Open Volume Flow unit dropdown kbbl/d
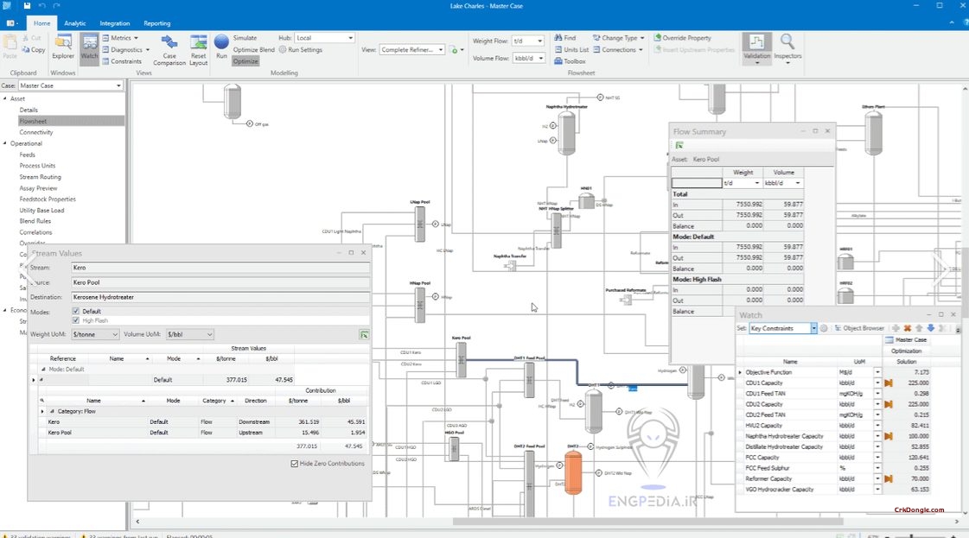969x538 pixels. (529, 58)
